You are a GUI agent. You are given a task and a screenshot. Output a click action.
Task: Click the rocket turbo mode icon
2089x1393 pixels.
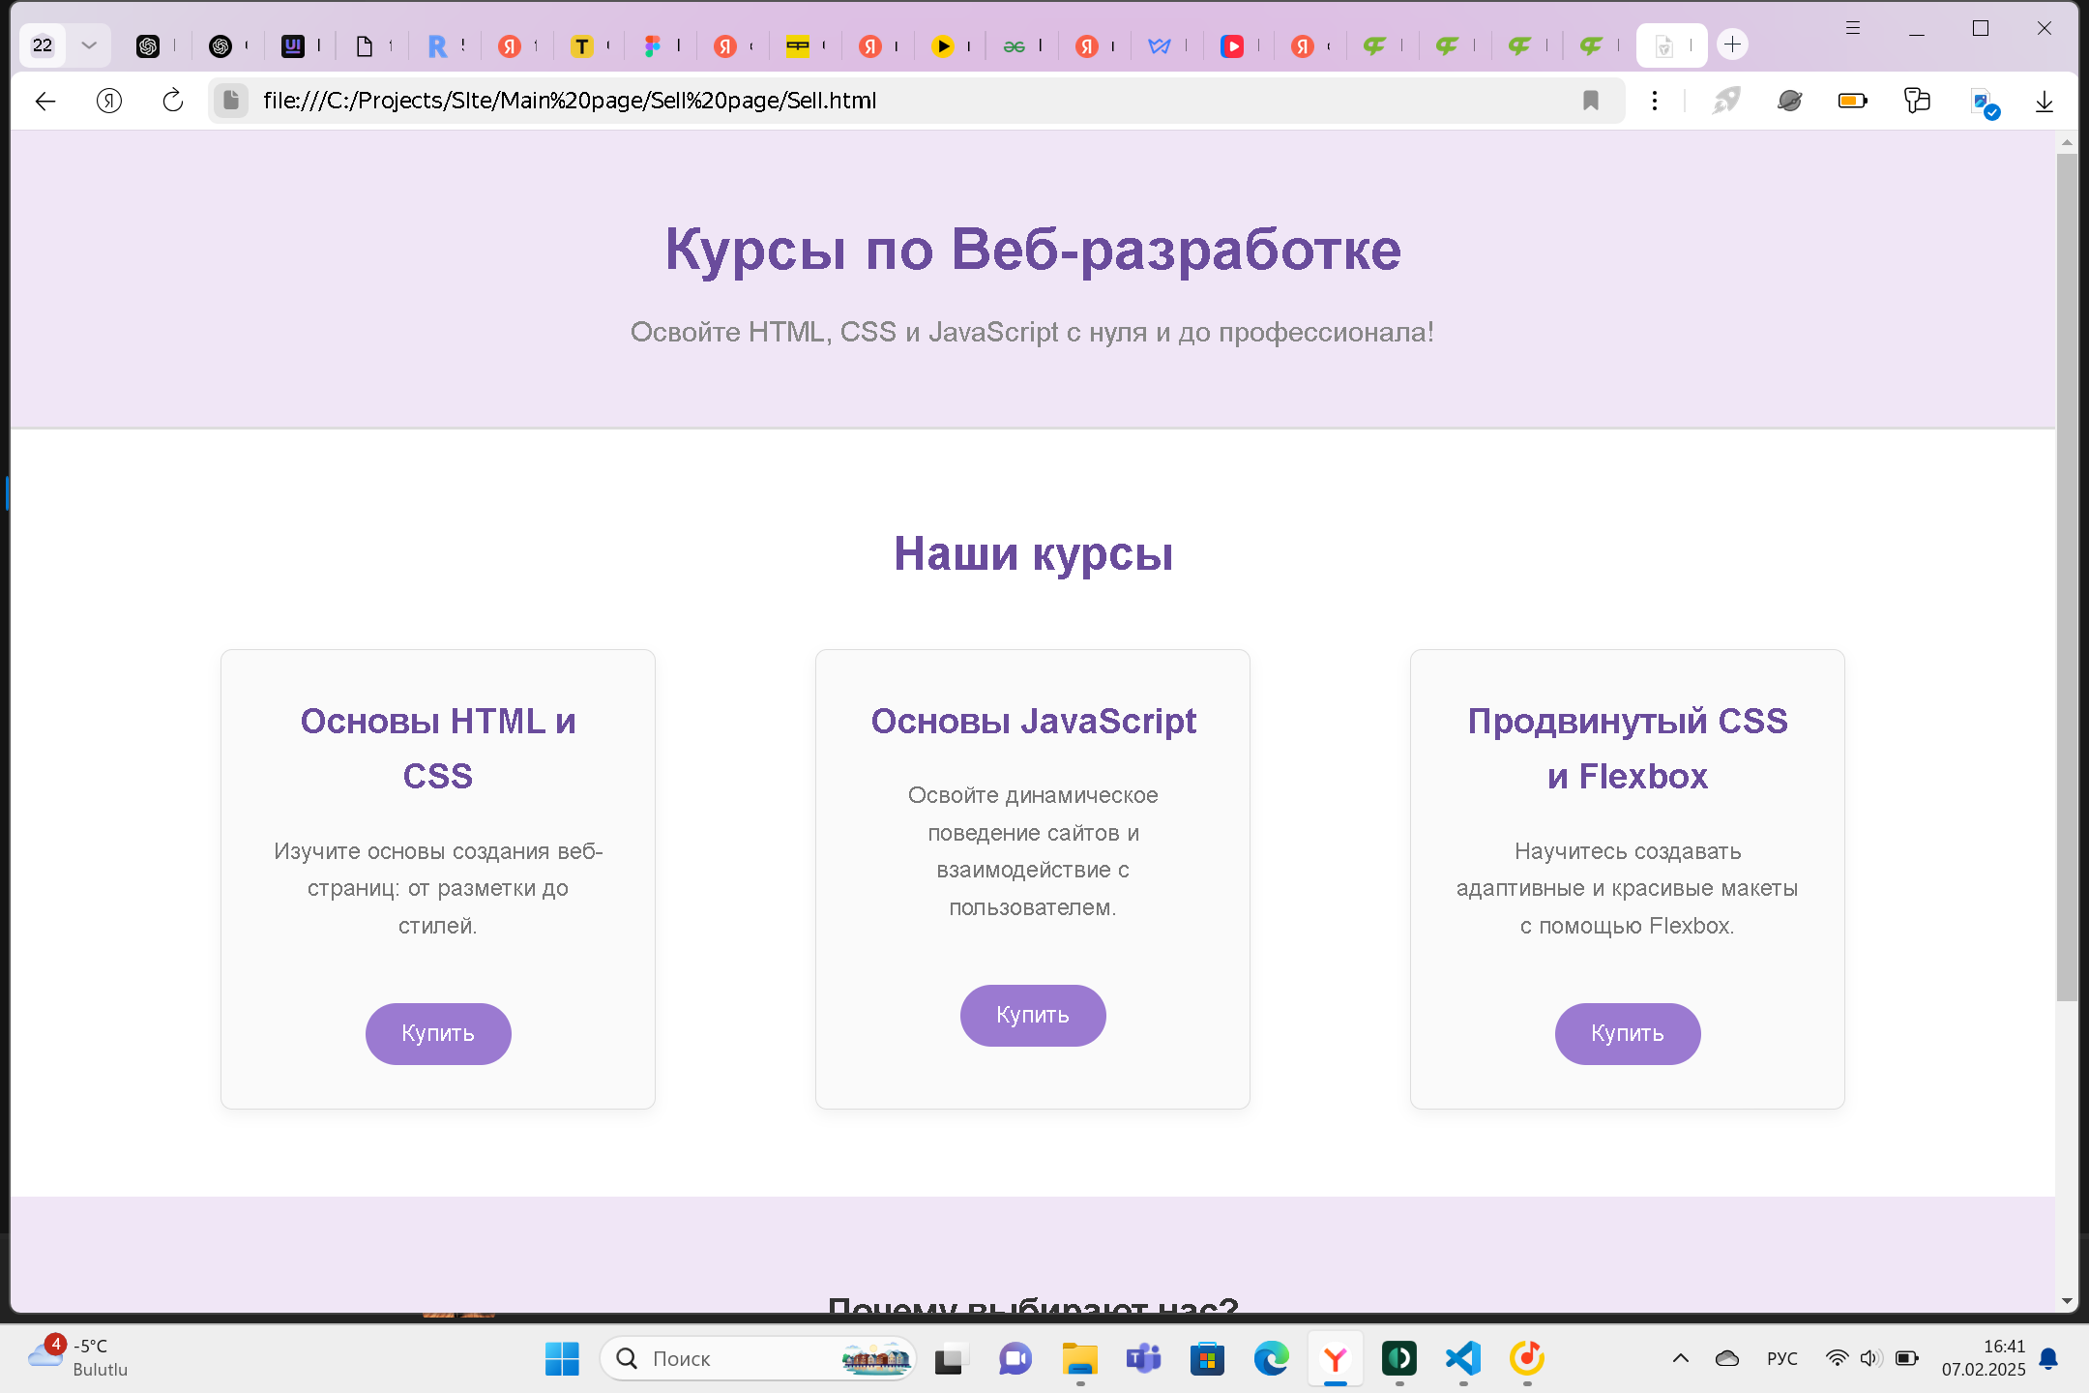pyautogui.click(x=1725, y=101)
